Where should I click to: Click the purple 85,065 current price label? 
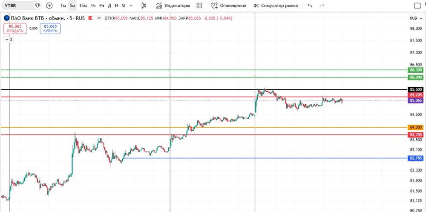[x=416, y=100]
